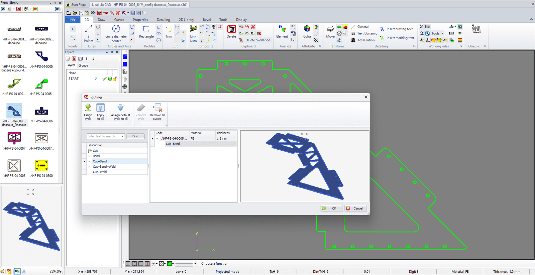The width and height of the screenshot is (535, 275).
Task: Click the green color swatch in bottom toolbar
Action: pos(170,264)
